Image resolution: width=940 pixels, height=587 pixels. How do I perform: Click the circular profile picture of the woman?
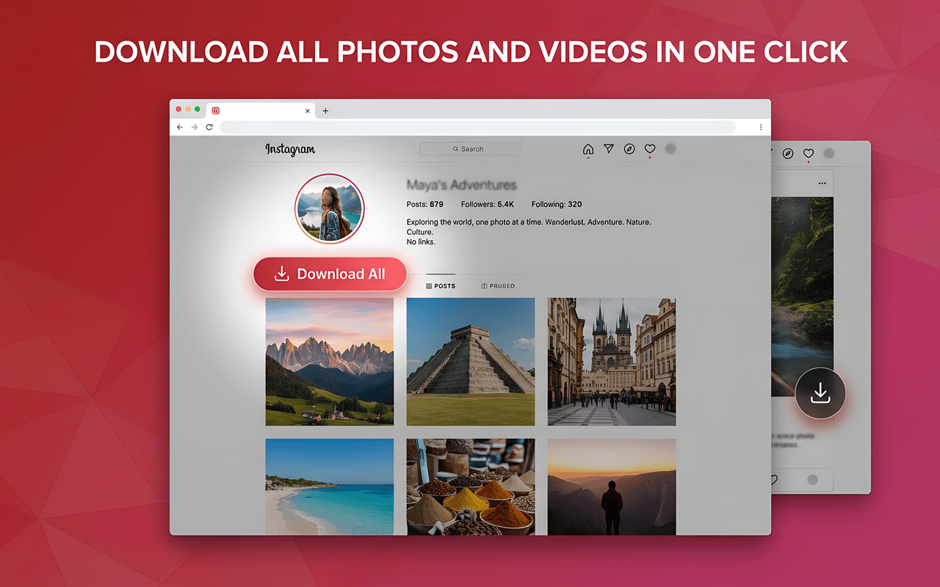pyautogui.click(x=329, y=208)
